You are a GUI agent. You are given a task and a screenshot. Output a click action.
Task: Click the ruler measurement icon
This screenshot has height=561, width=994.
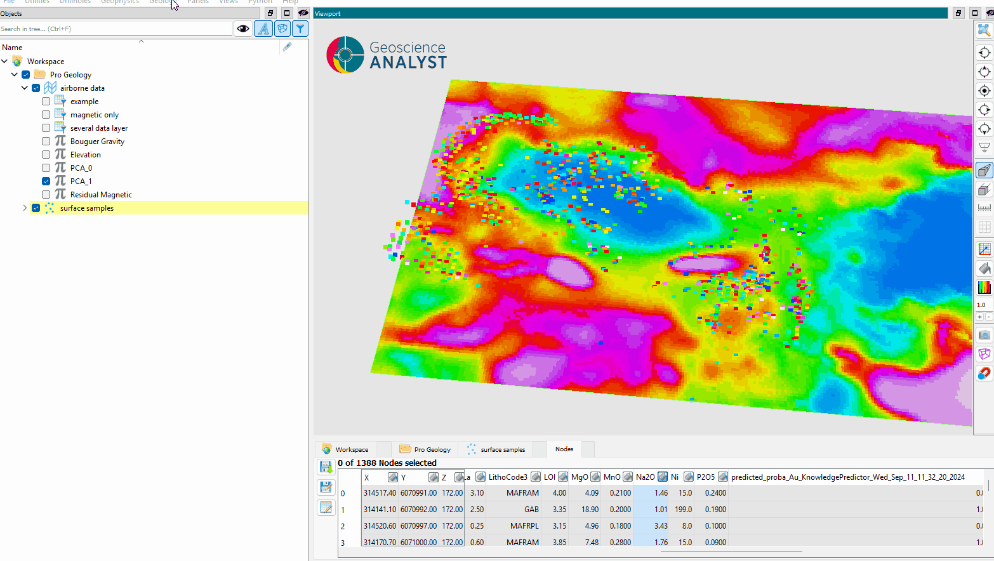(984, 208)
